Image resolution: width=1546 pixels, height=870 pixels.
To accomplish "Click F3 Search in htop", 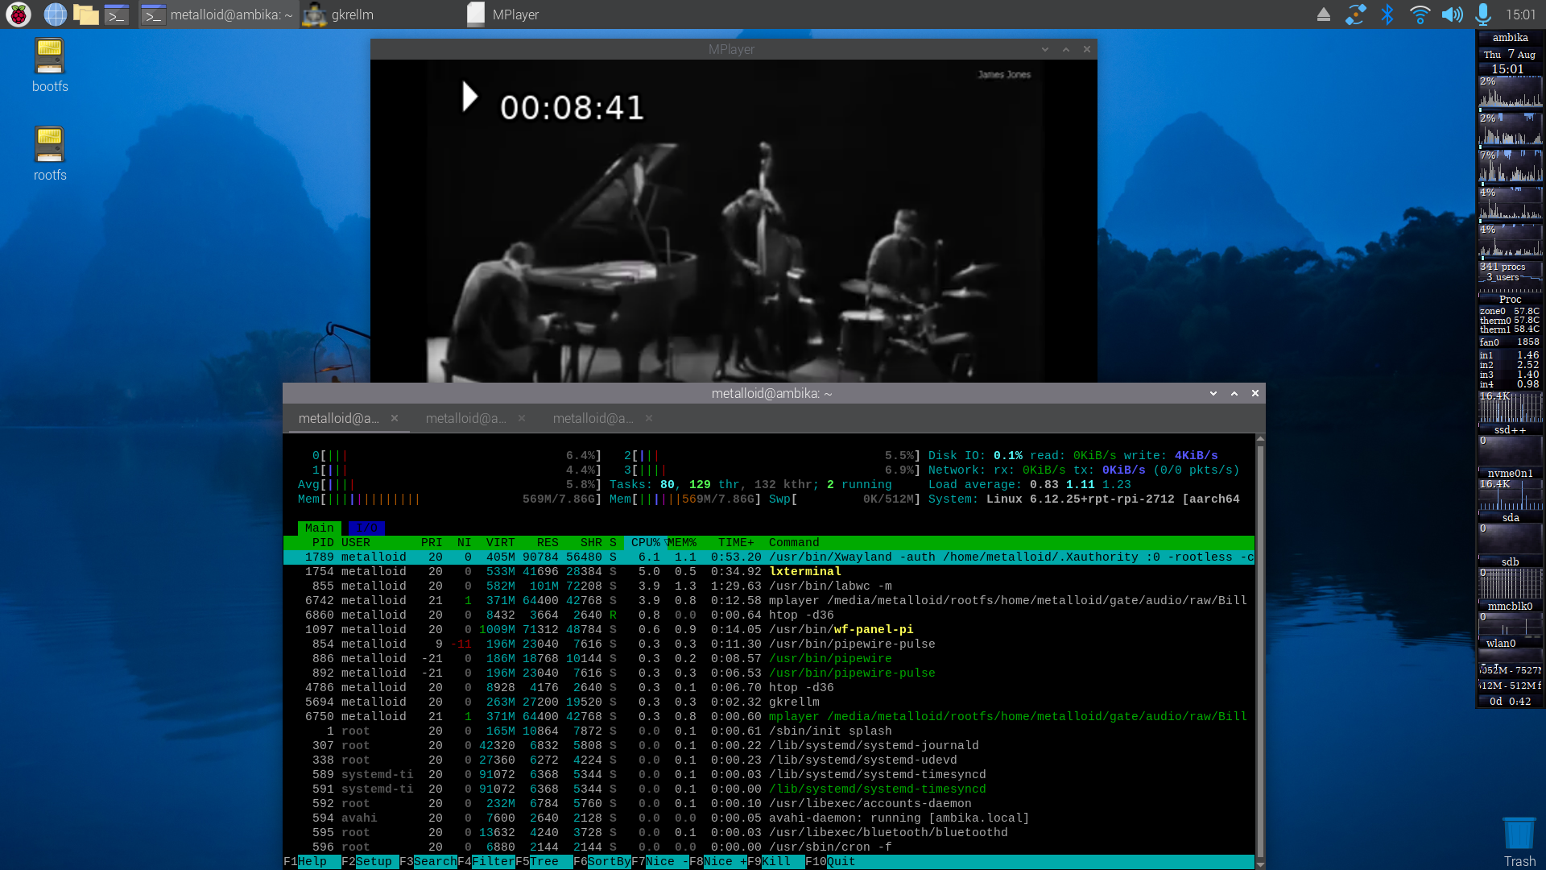I will 428,862.
